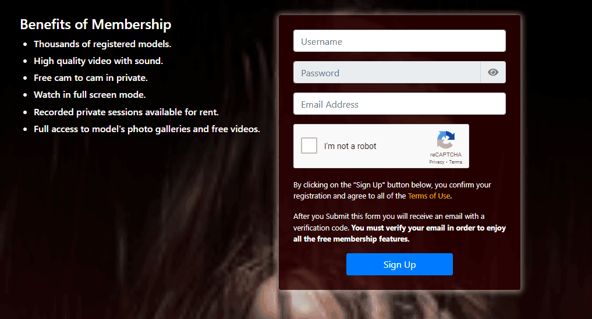
Task: Check the "I'm not a robot" checkbox
Action: pos(309,146)
